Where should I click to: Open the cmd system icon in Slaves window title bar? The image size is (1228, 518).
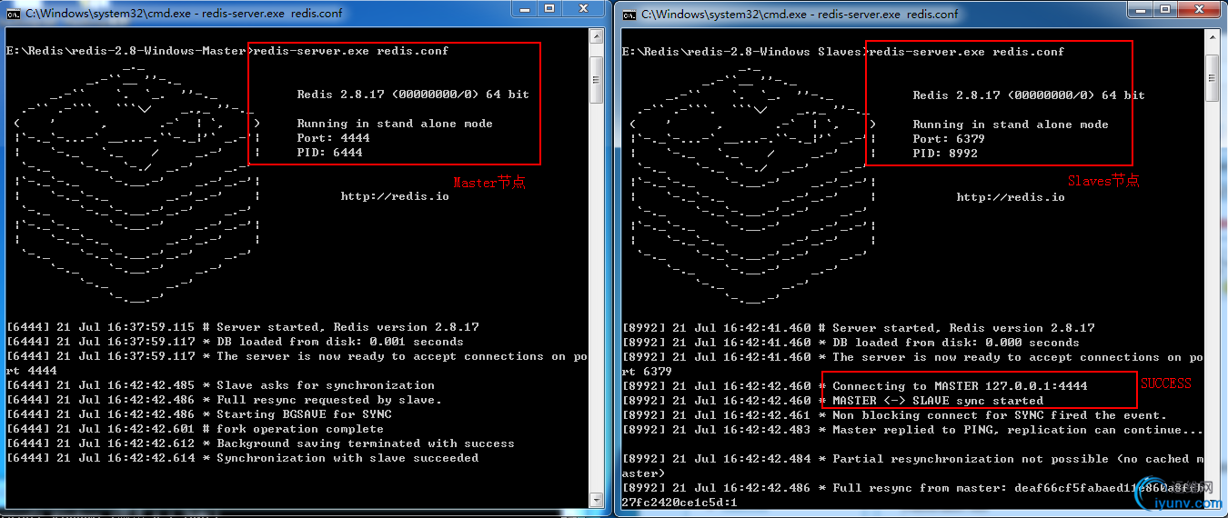(630, 15)
